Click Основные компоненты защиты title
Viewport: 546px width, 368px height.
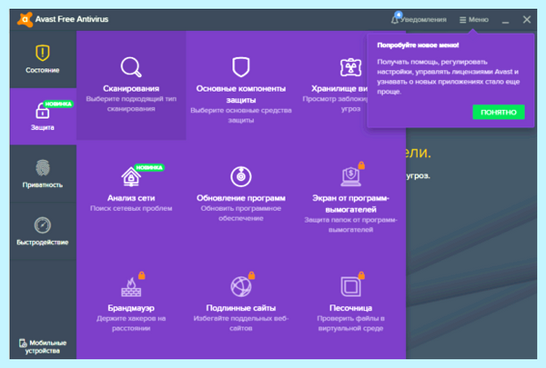tap(240, 94)
